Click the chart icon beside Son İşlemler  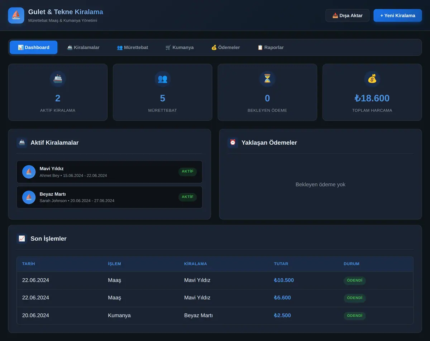click(22, 239)
